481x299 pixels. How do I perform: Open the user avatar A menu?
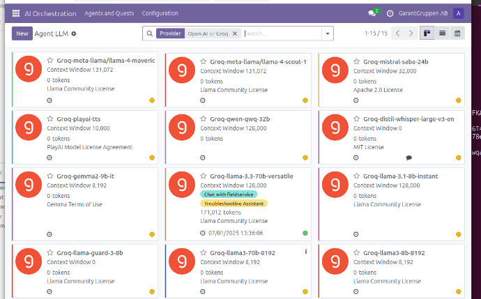(458, 13)
